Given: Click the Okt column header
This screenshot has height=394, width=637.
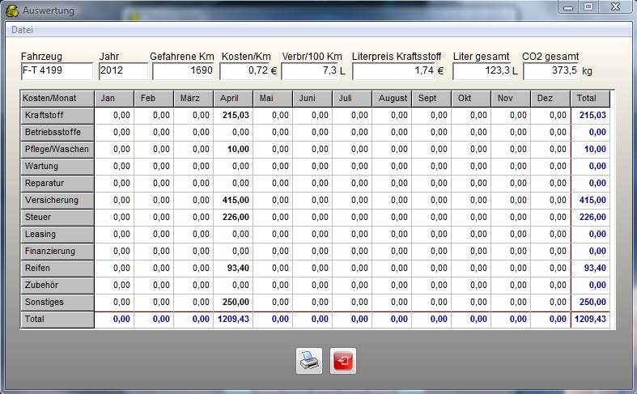Looking at the screenshot, I should pos(471,99).
